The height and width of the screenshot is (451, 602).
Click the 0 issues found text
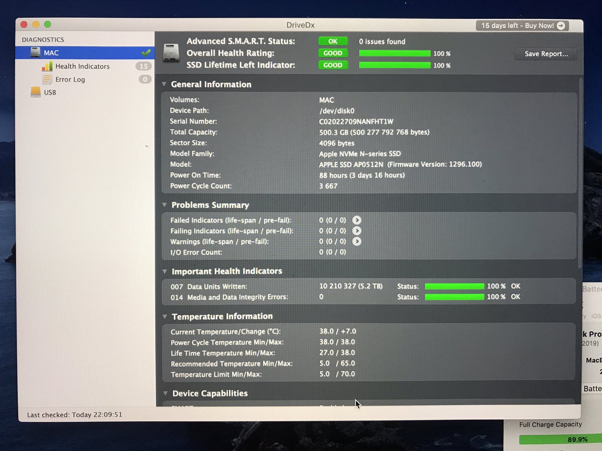[x=382, y=42]
